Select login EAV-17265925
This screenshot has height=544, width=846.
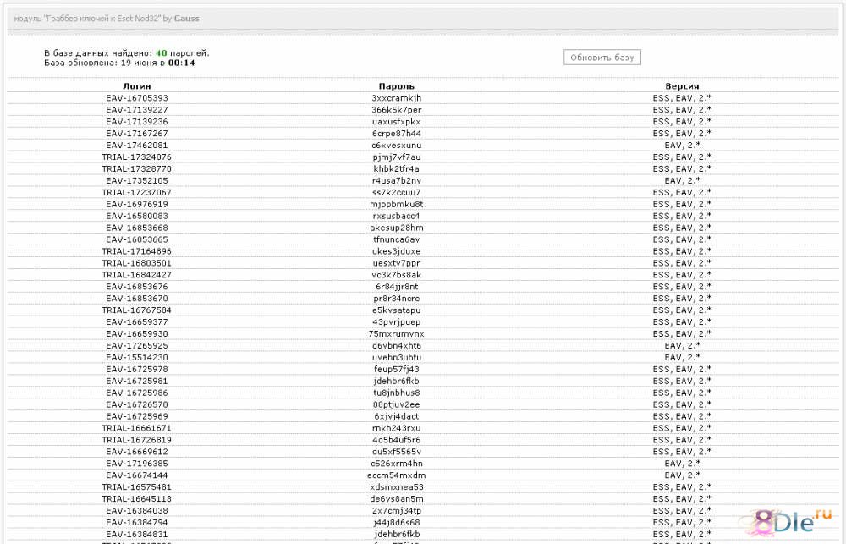coord(137,346)
